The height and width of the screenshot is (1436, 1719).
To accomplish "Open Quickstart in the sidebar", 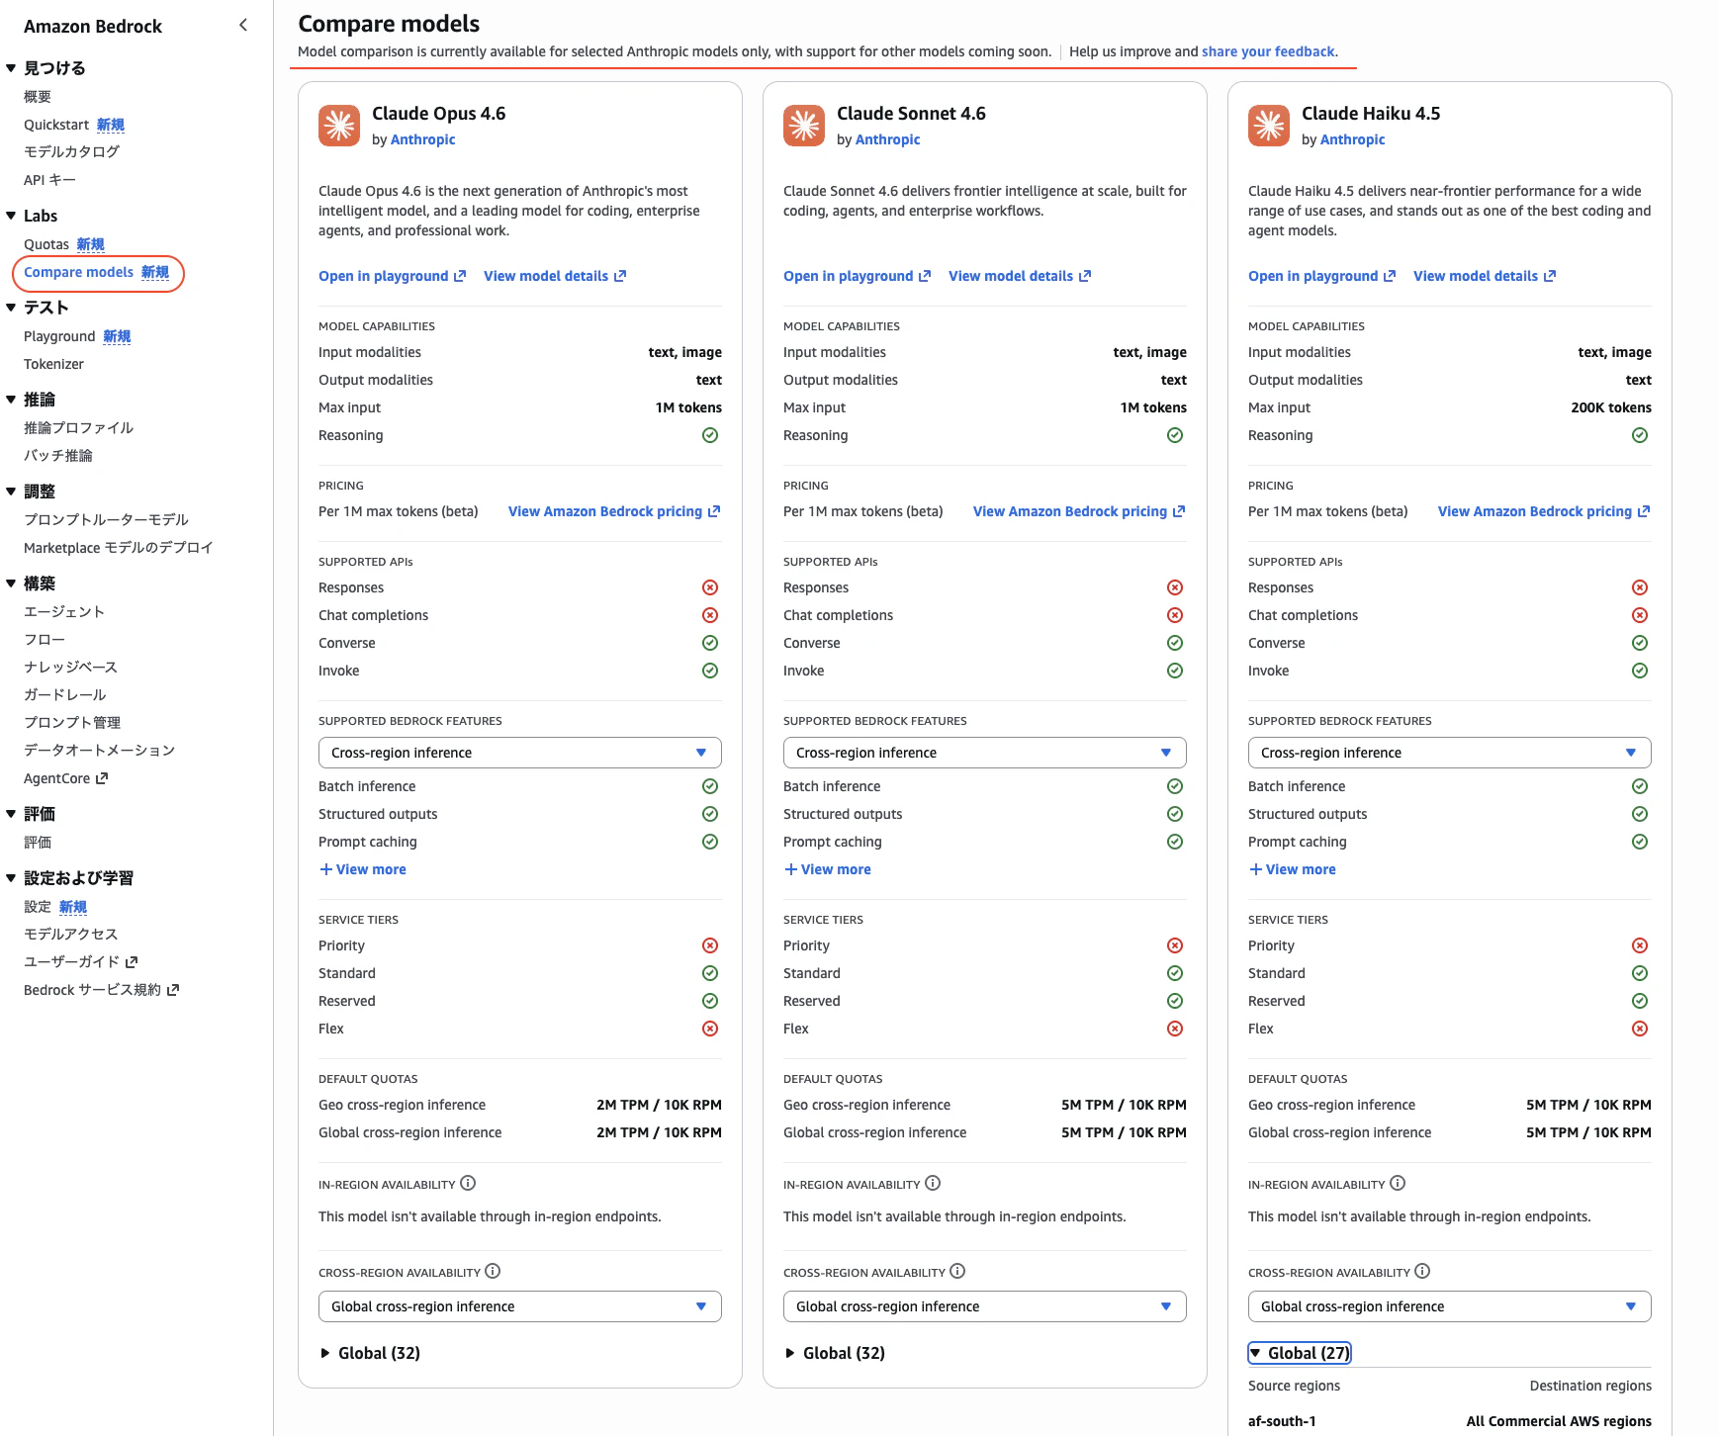I will (56, 125).
